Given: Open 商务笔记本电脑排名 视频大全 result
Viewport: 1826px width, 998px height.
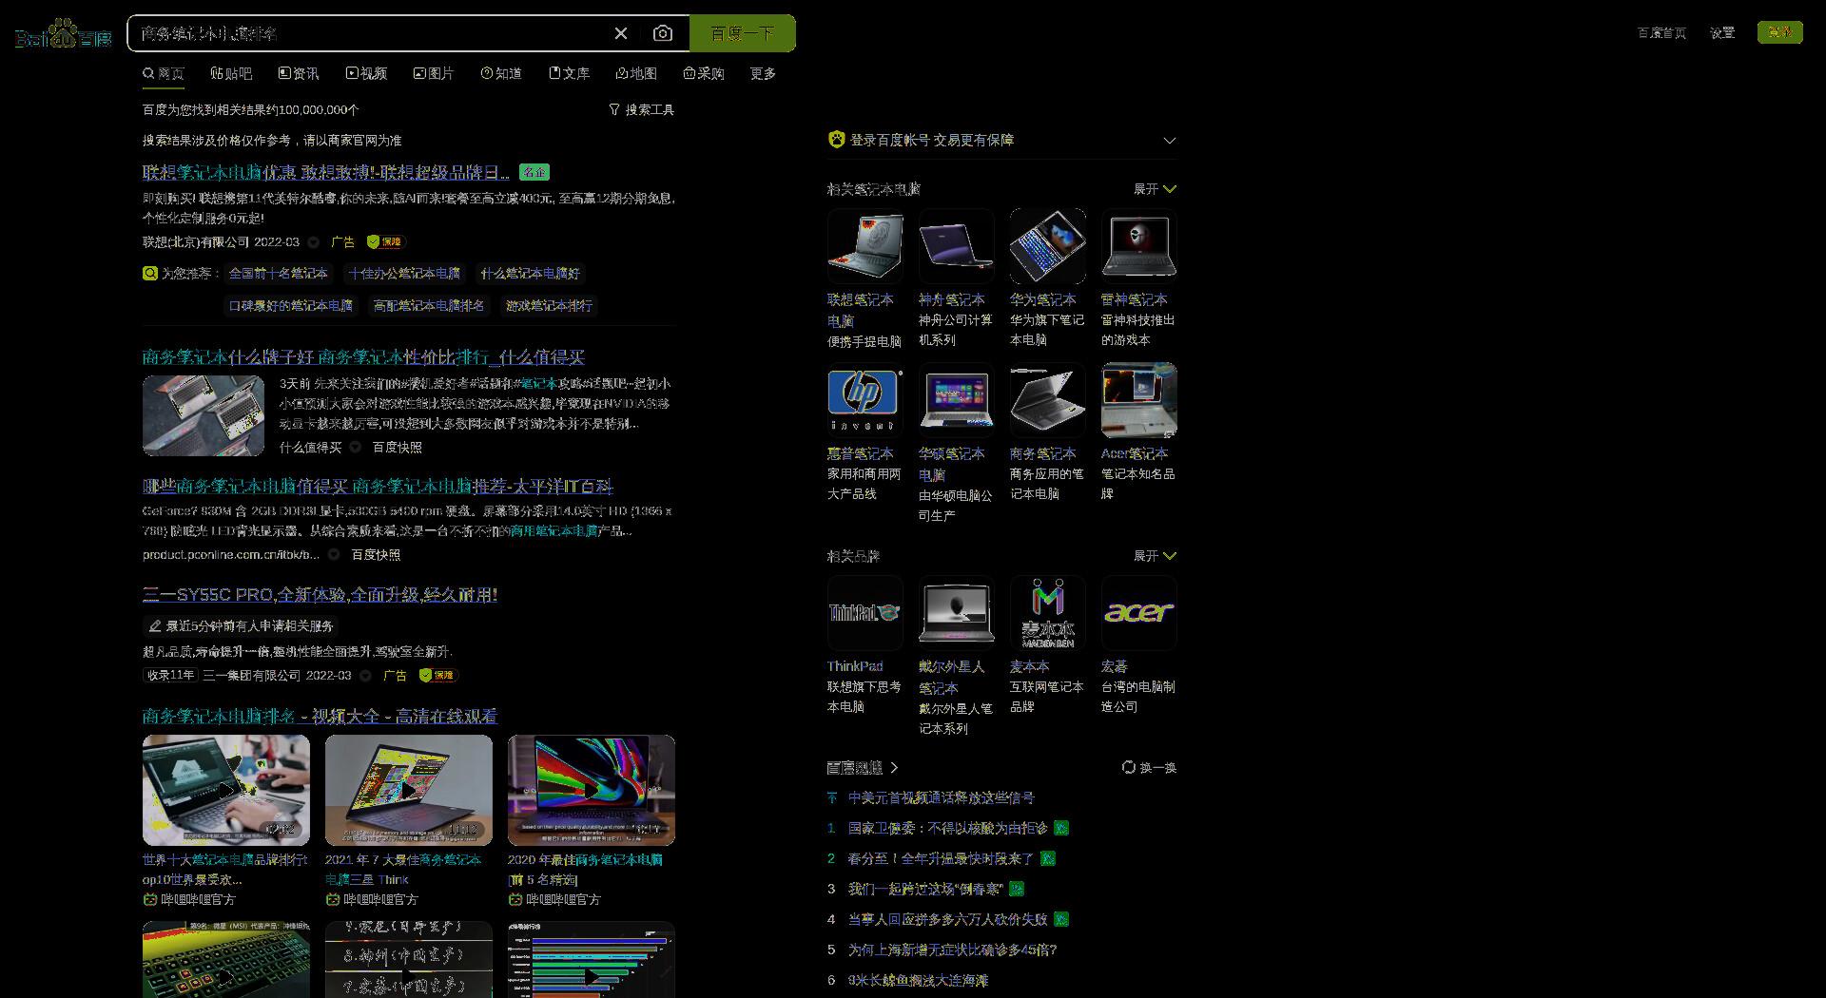Looking at the screenshot, I should click(x=320, y=717).
